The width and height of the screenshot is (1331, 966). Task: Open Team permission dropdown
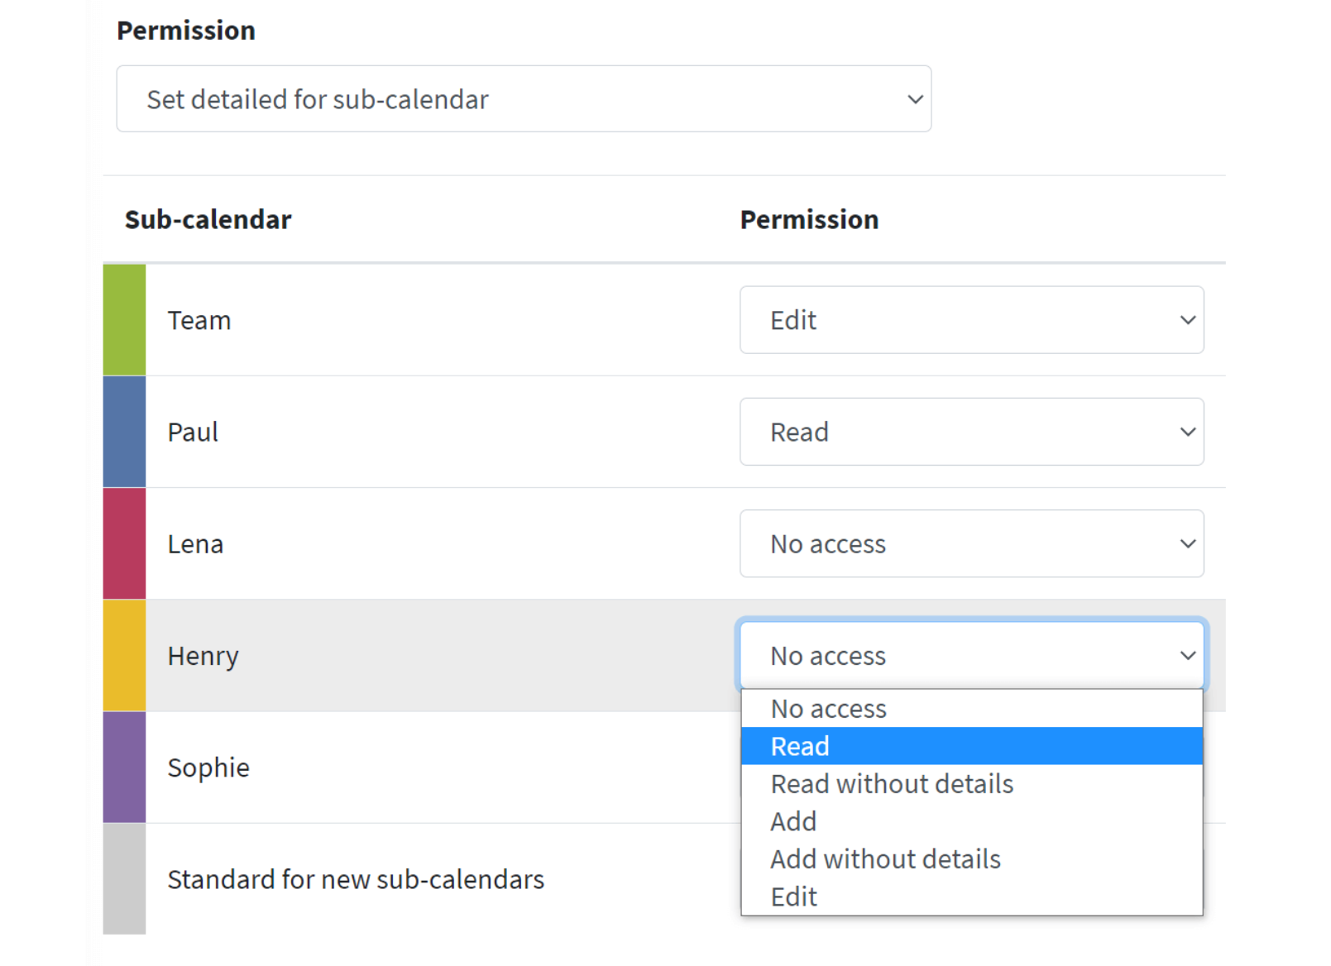971,320
